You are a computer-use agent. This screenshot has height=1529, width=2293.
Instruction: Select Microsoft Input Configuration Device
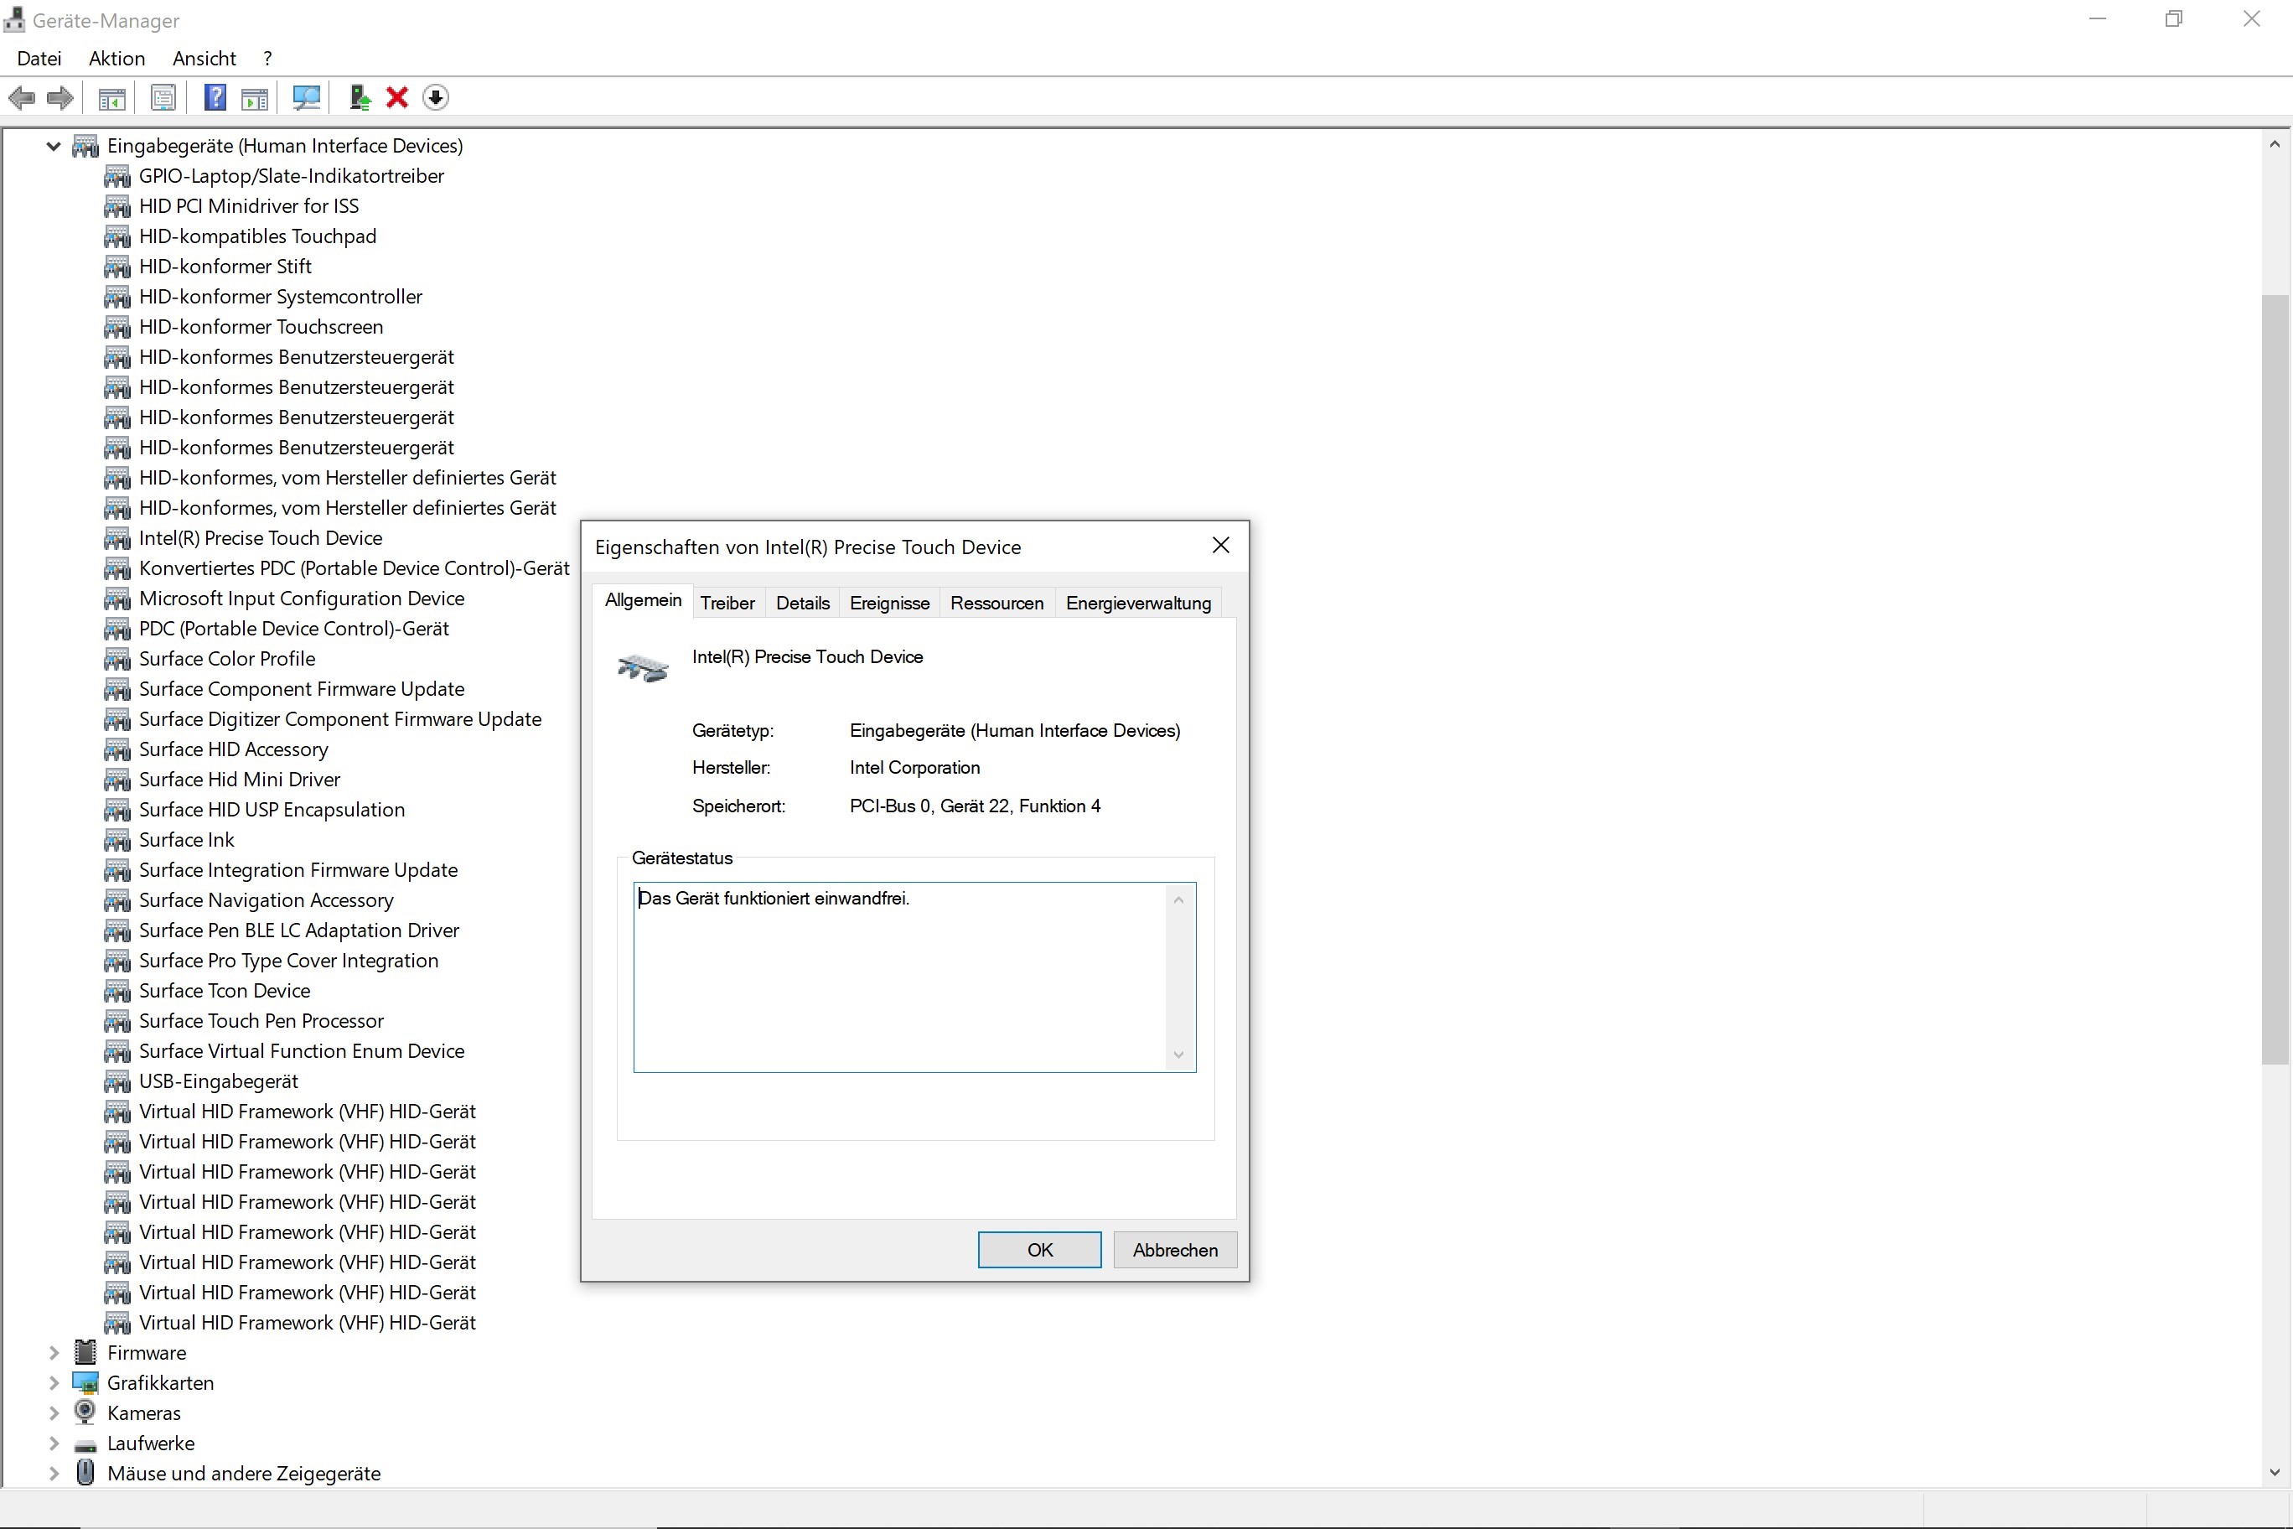tap(301, 599)
